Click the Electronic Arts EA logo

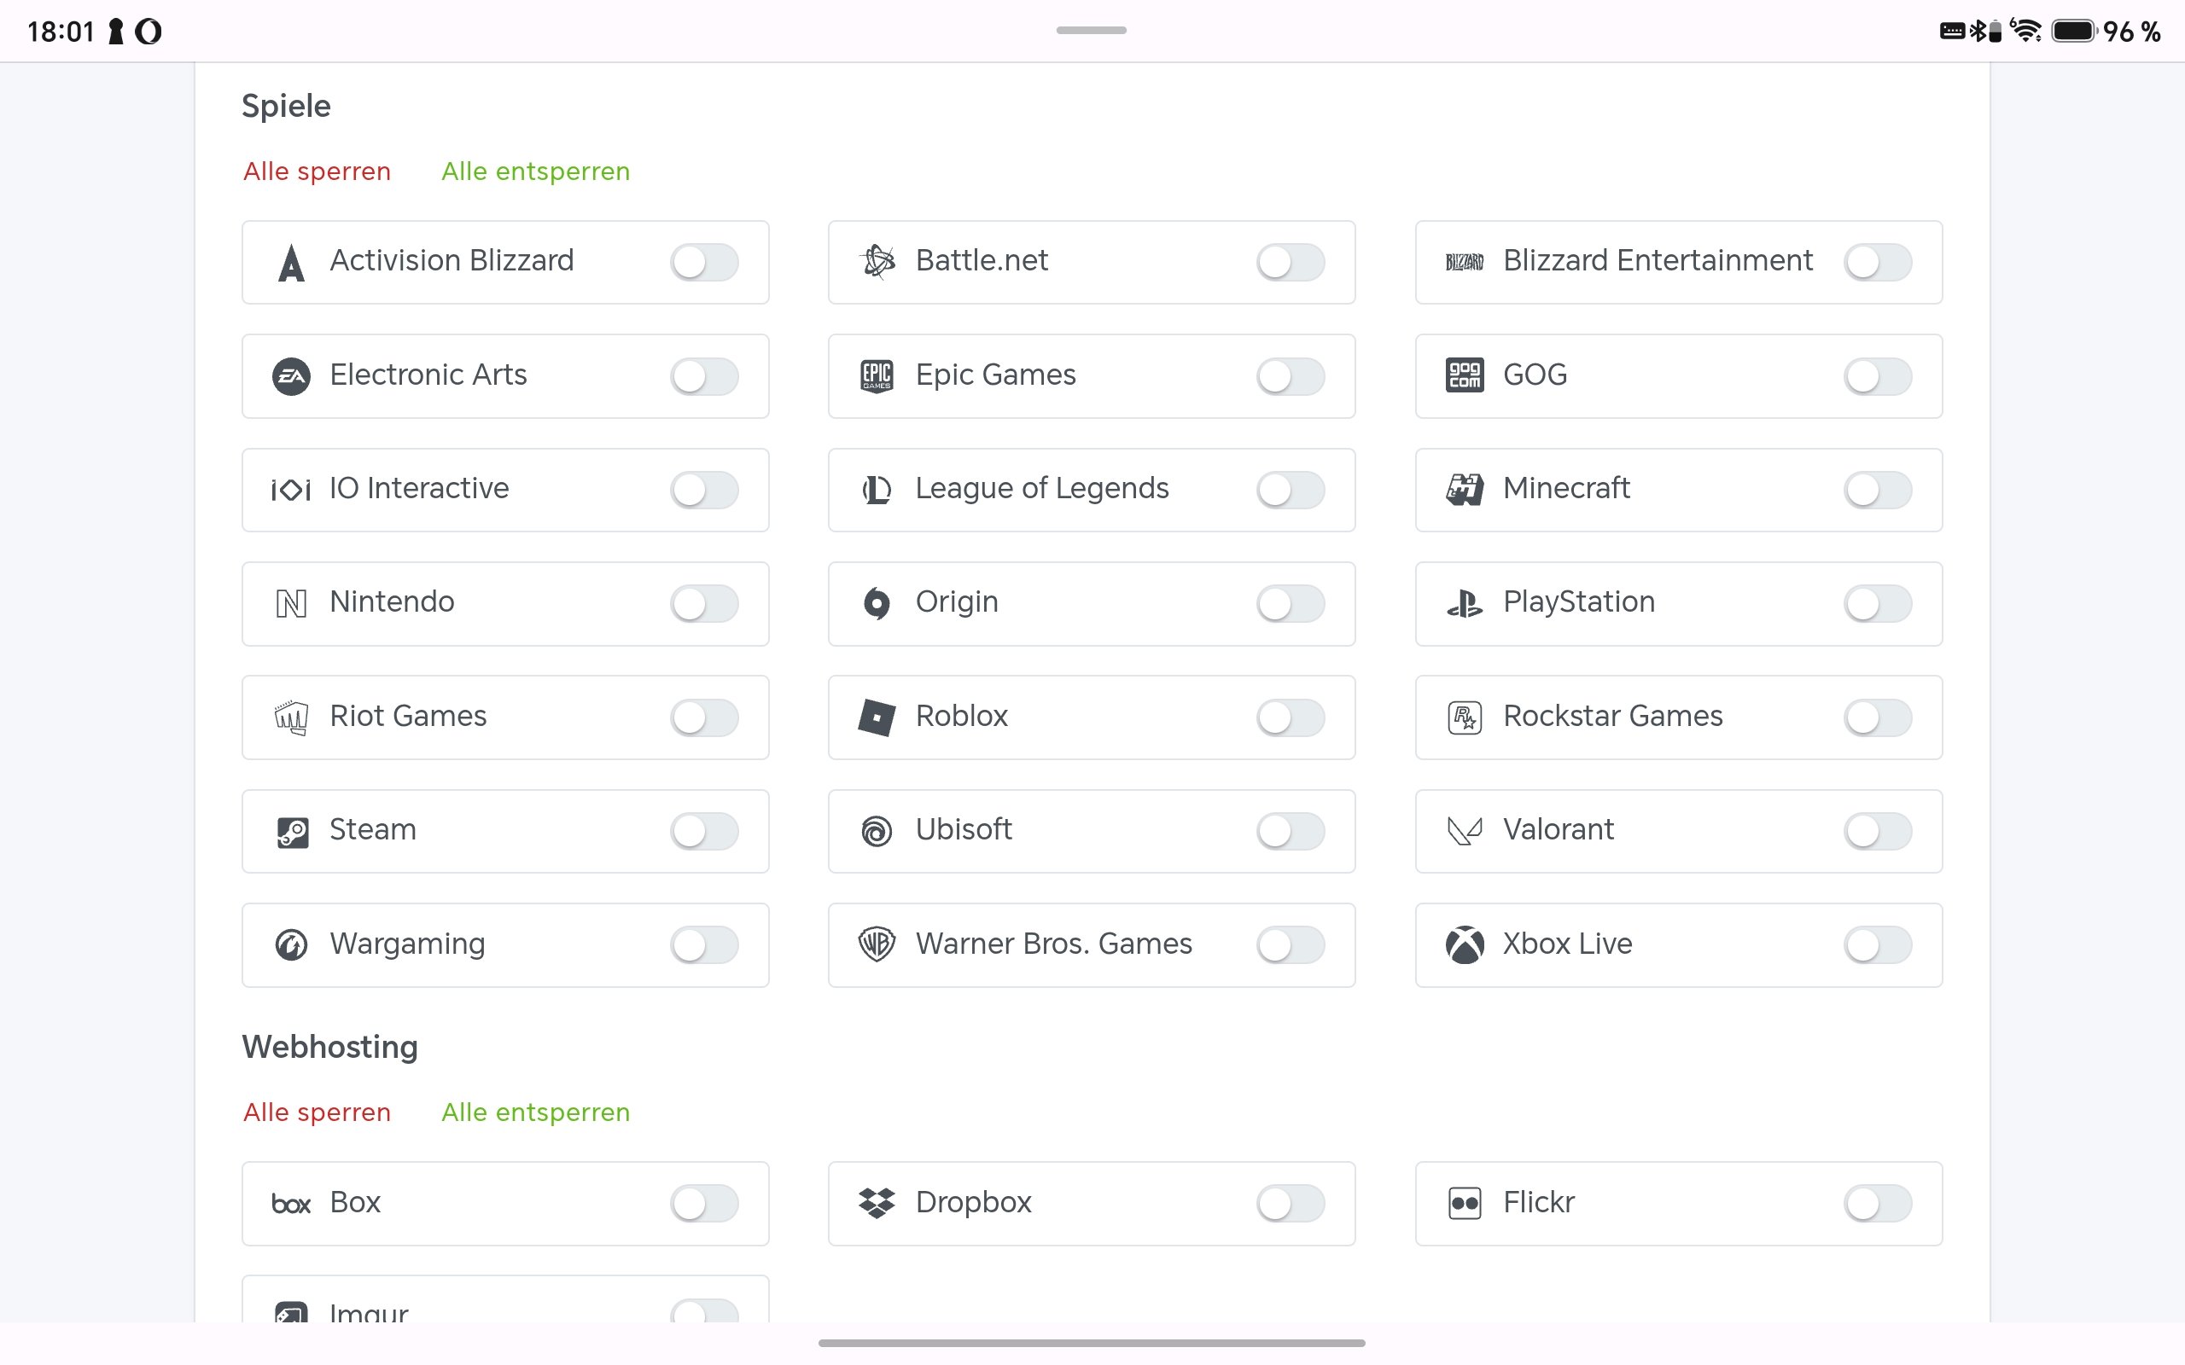(x=291, y=375)
